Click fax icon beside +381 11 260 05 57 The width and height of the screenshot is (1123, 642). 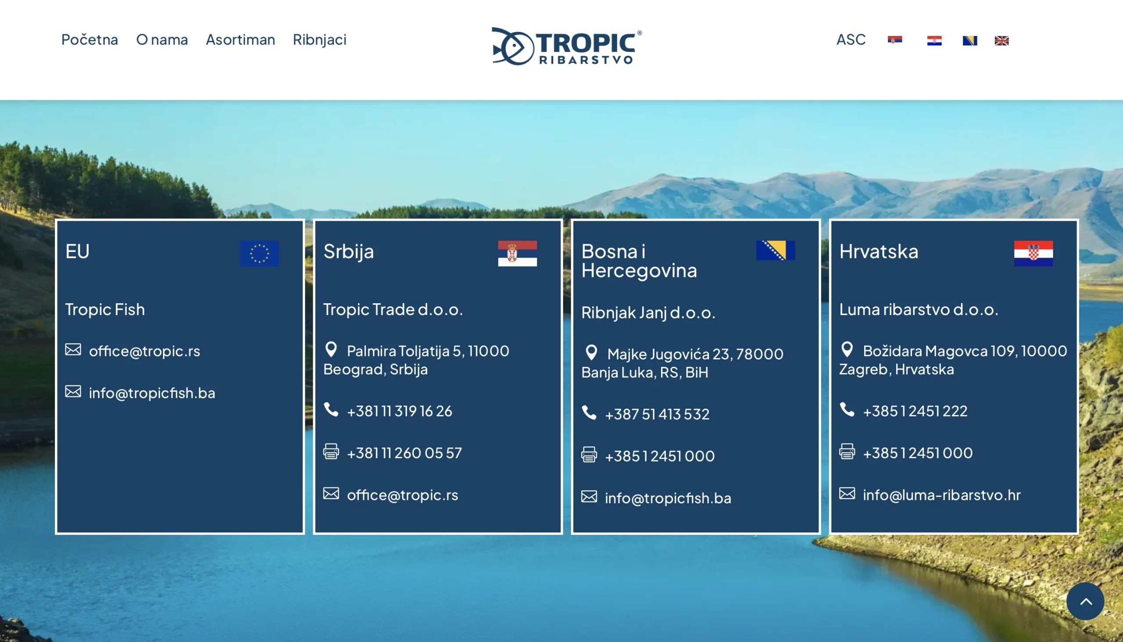[331, 452]
